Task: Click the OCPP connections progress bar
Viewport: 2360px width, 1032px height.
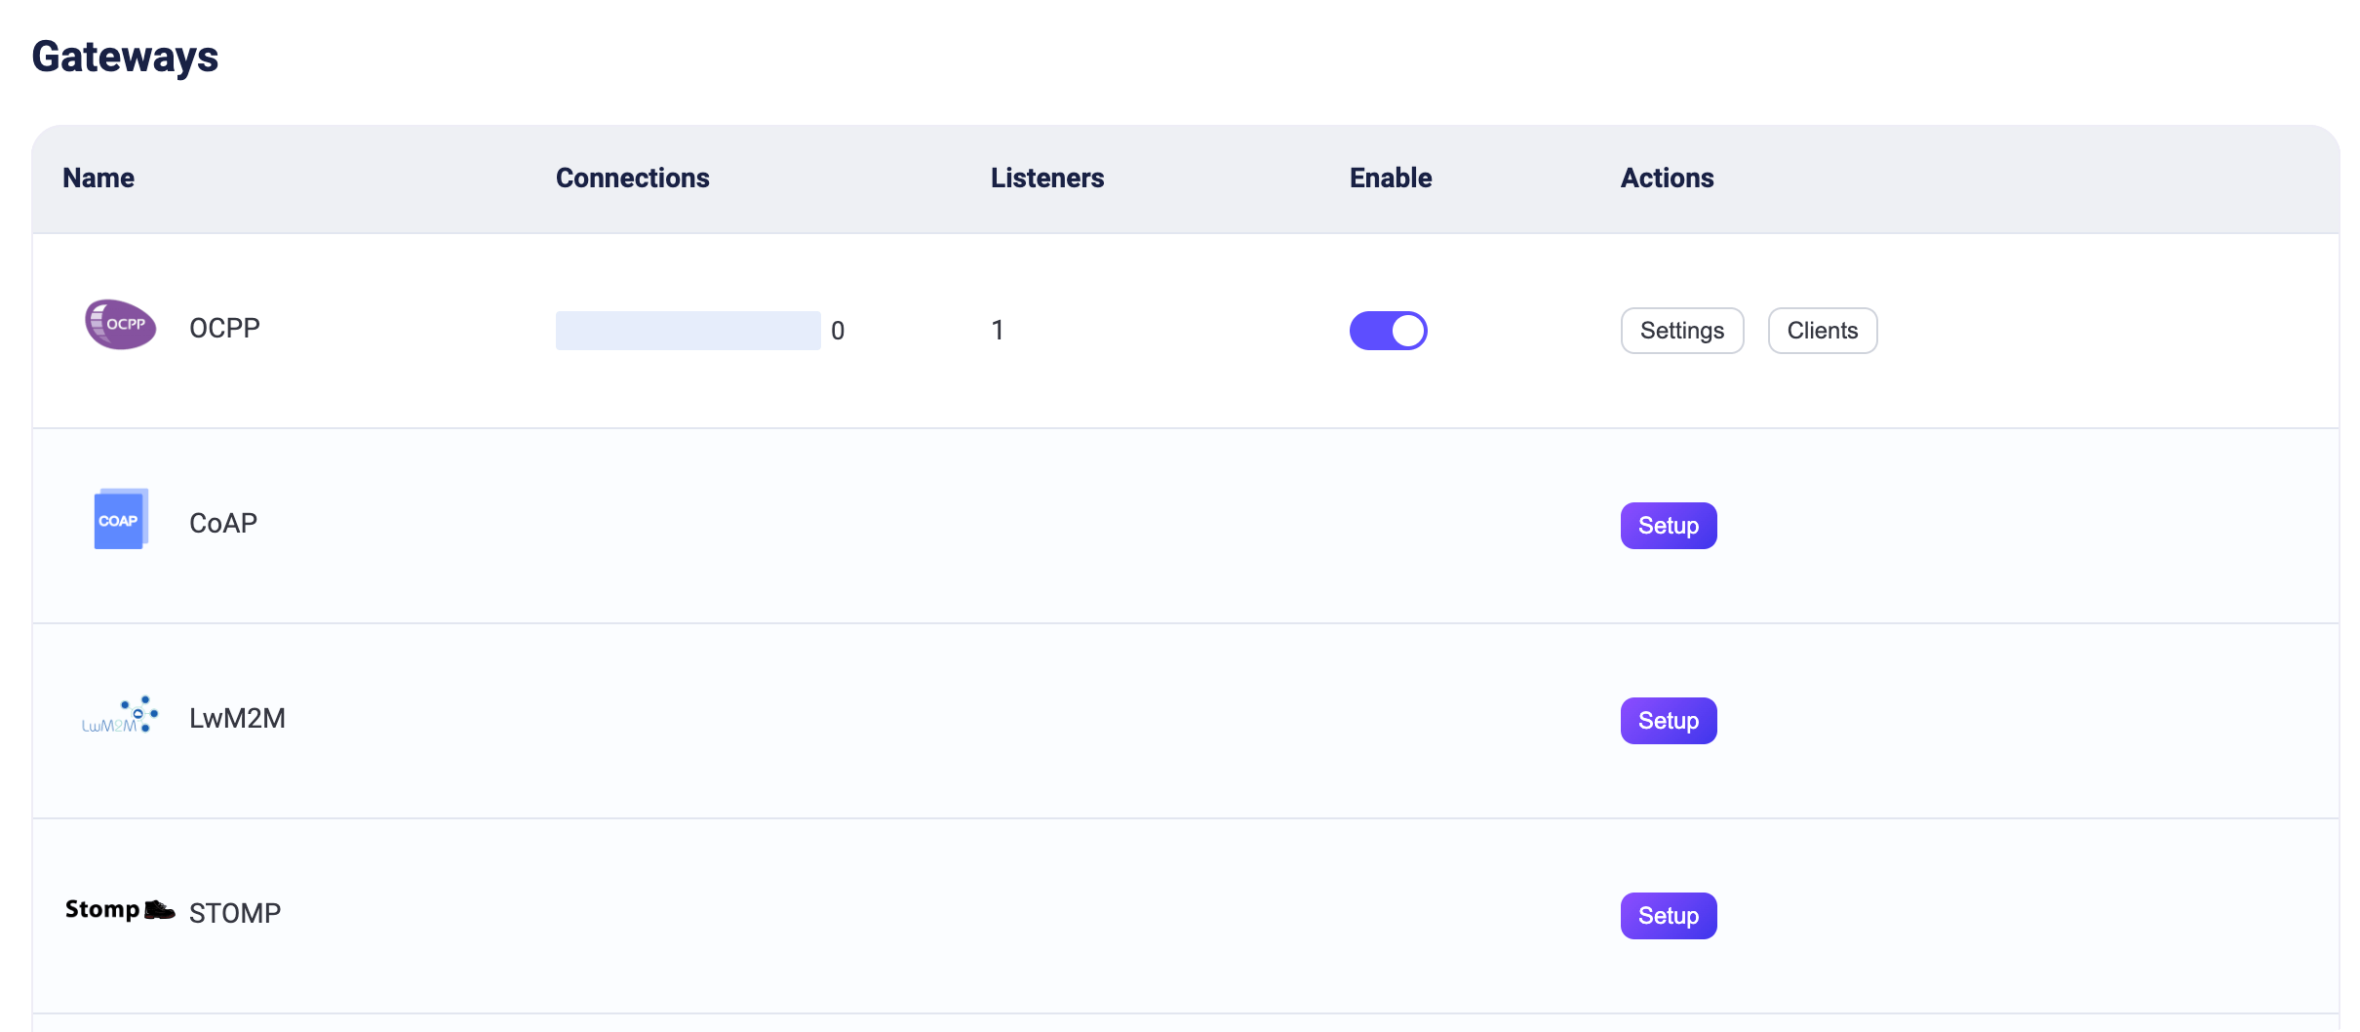Action: [688, 331]
